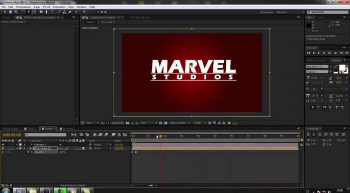Open Brainstorm in timeline header
The height and width of the screenshot is (193, 350).
coord(113,135)
